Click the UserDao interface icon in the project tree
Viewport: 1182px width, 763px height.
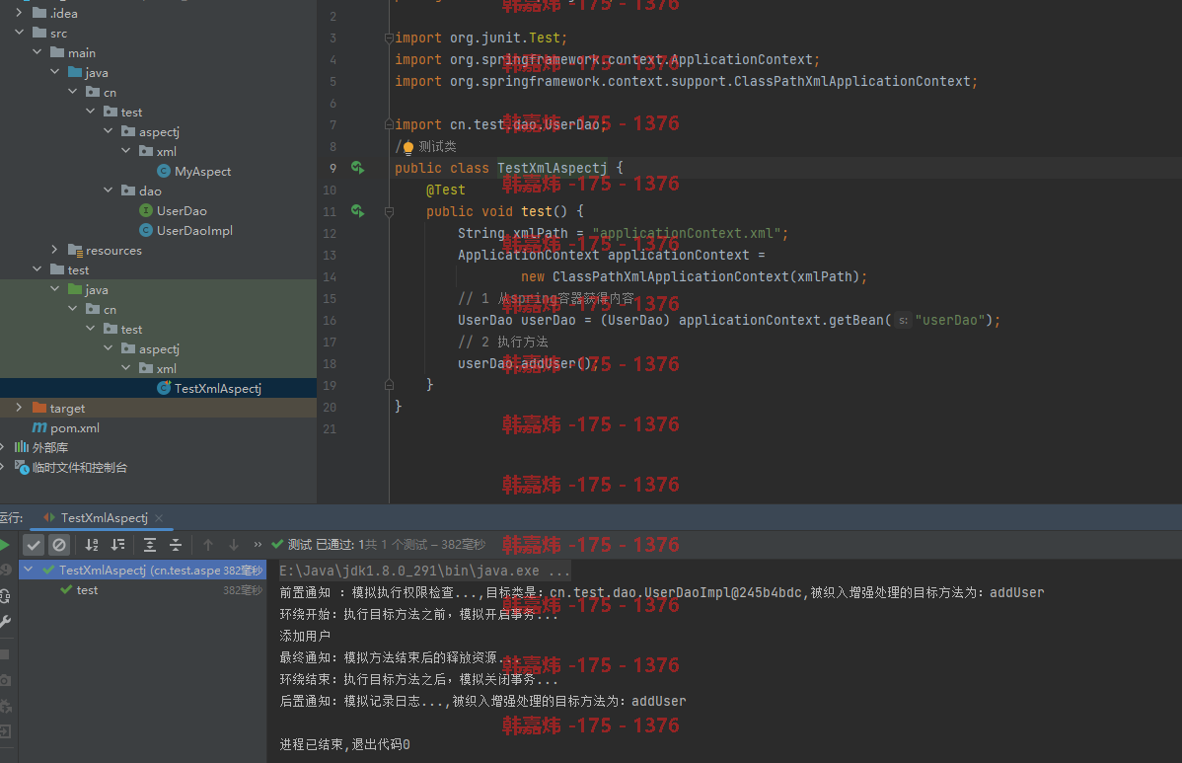point(146,210)
